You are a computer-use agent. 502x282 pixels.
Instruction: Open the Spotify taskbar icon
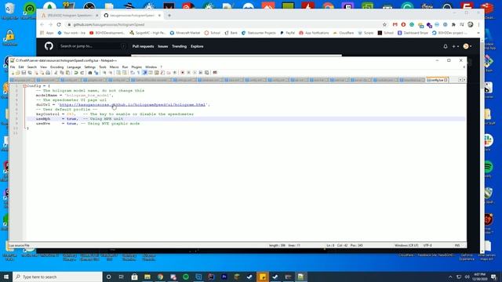186,277
